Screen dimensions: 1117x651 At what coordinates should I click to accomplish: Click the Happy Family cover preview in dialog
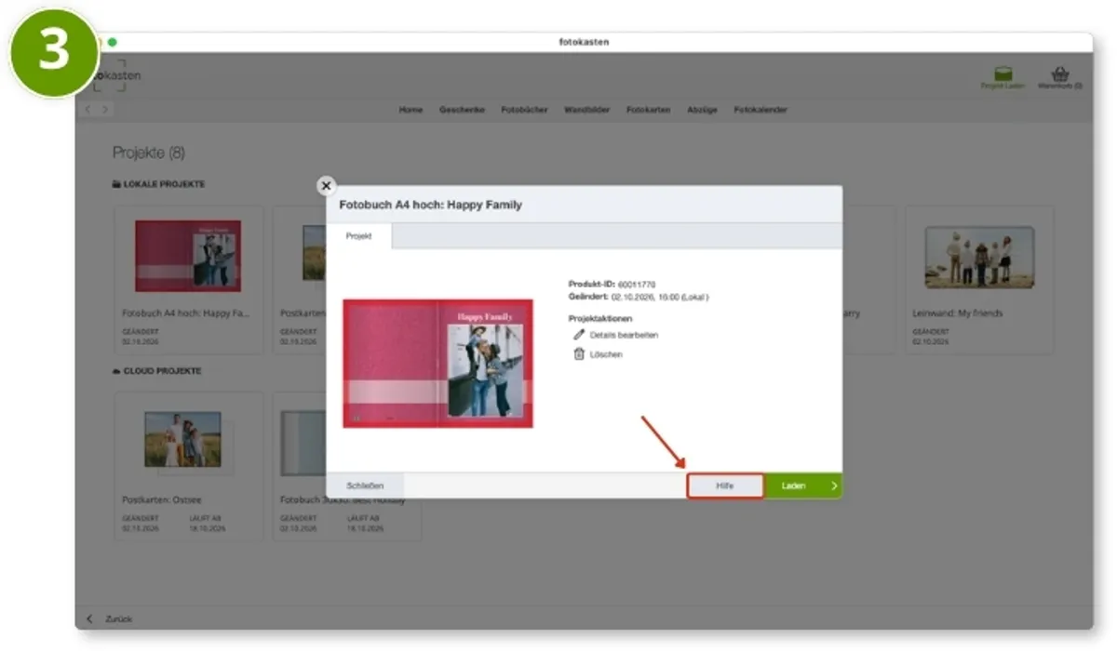437,364
